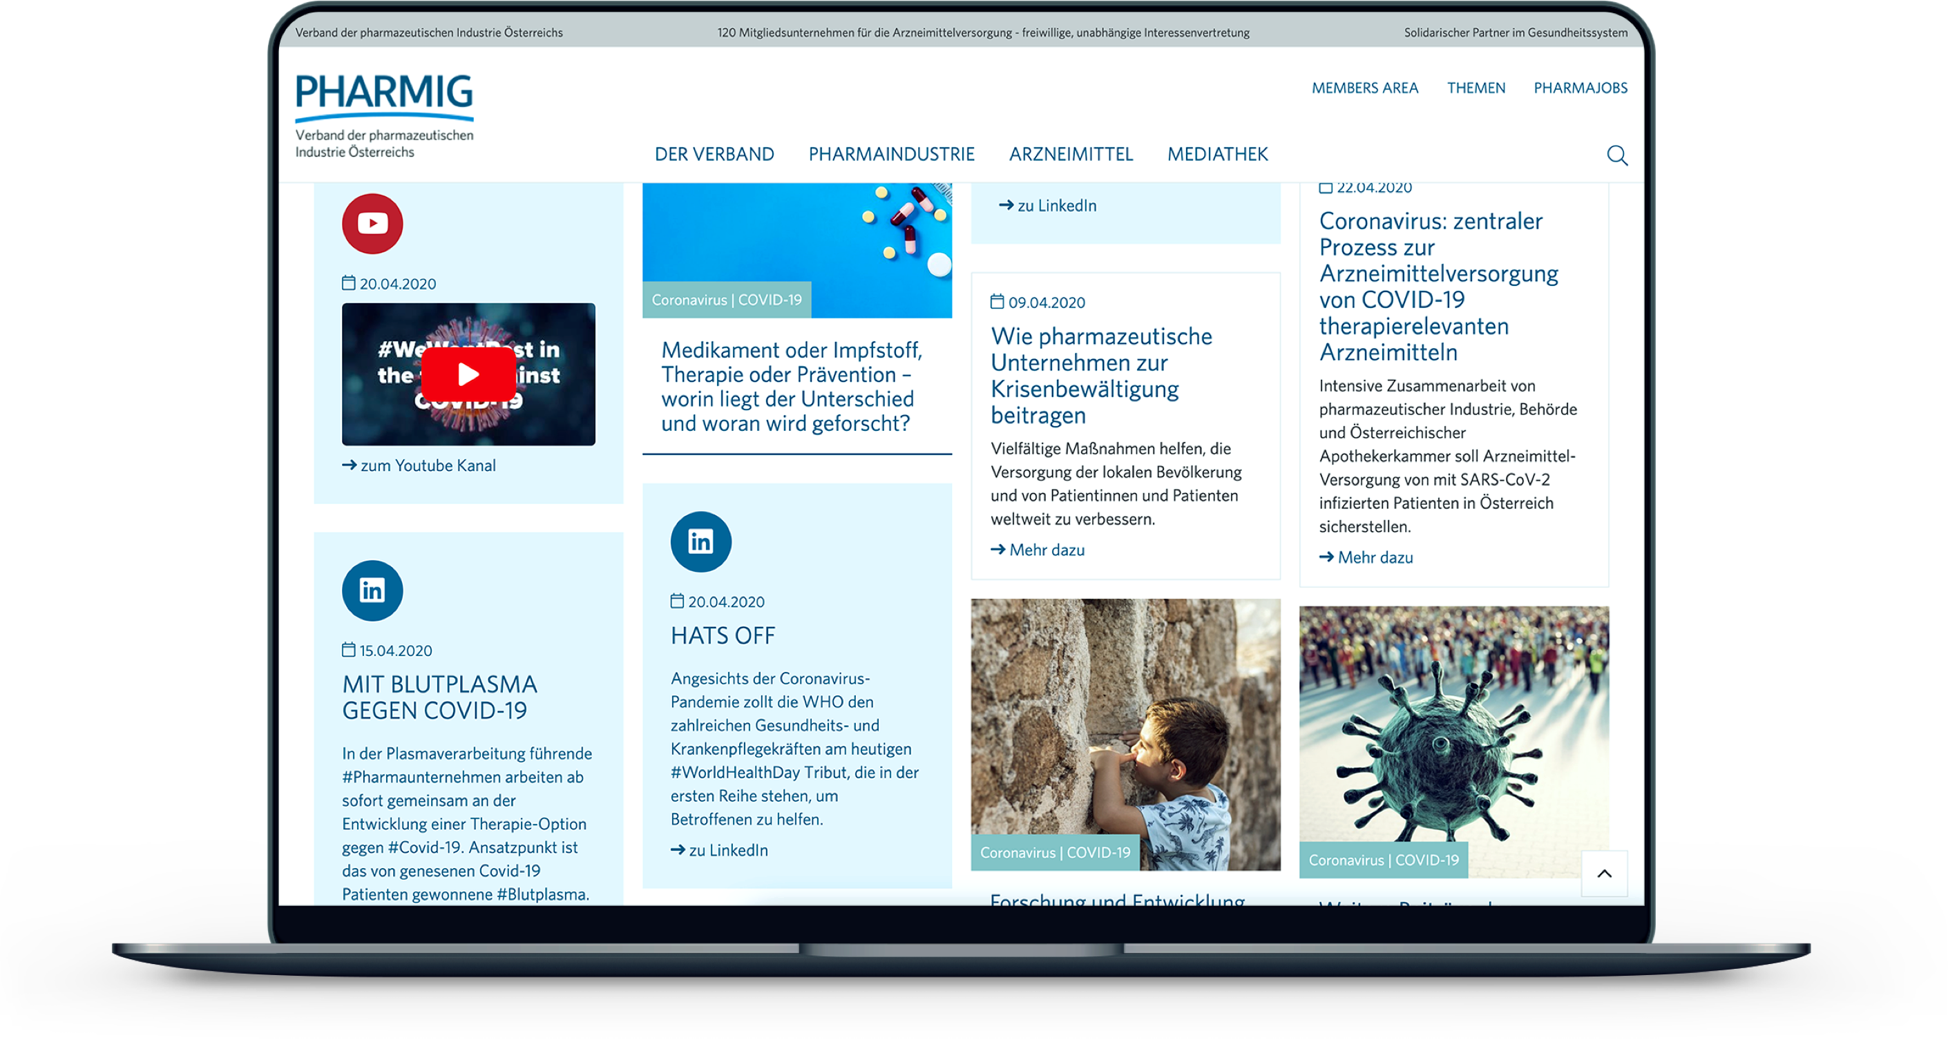Screen dimensions: 1948x1040
Task: Open the PHARMAINDUSTRIE menu
Action: pyautogui.click(x=891, y=154)
